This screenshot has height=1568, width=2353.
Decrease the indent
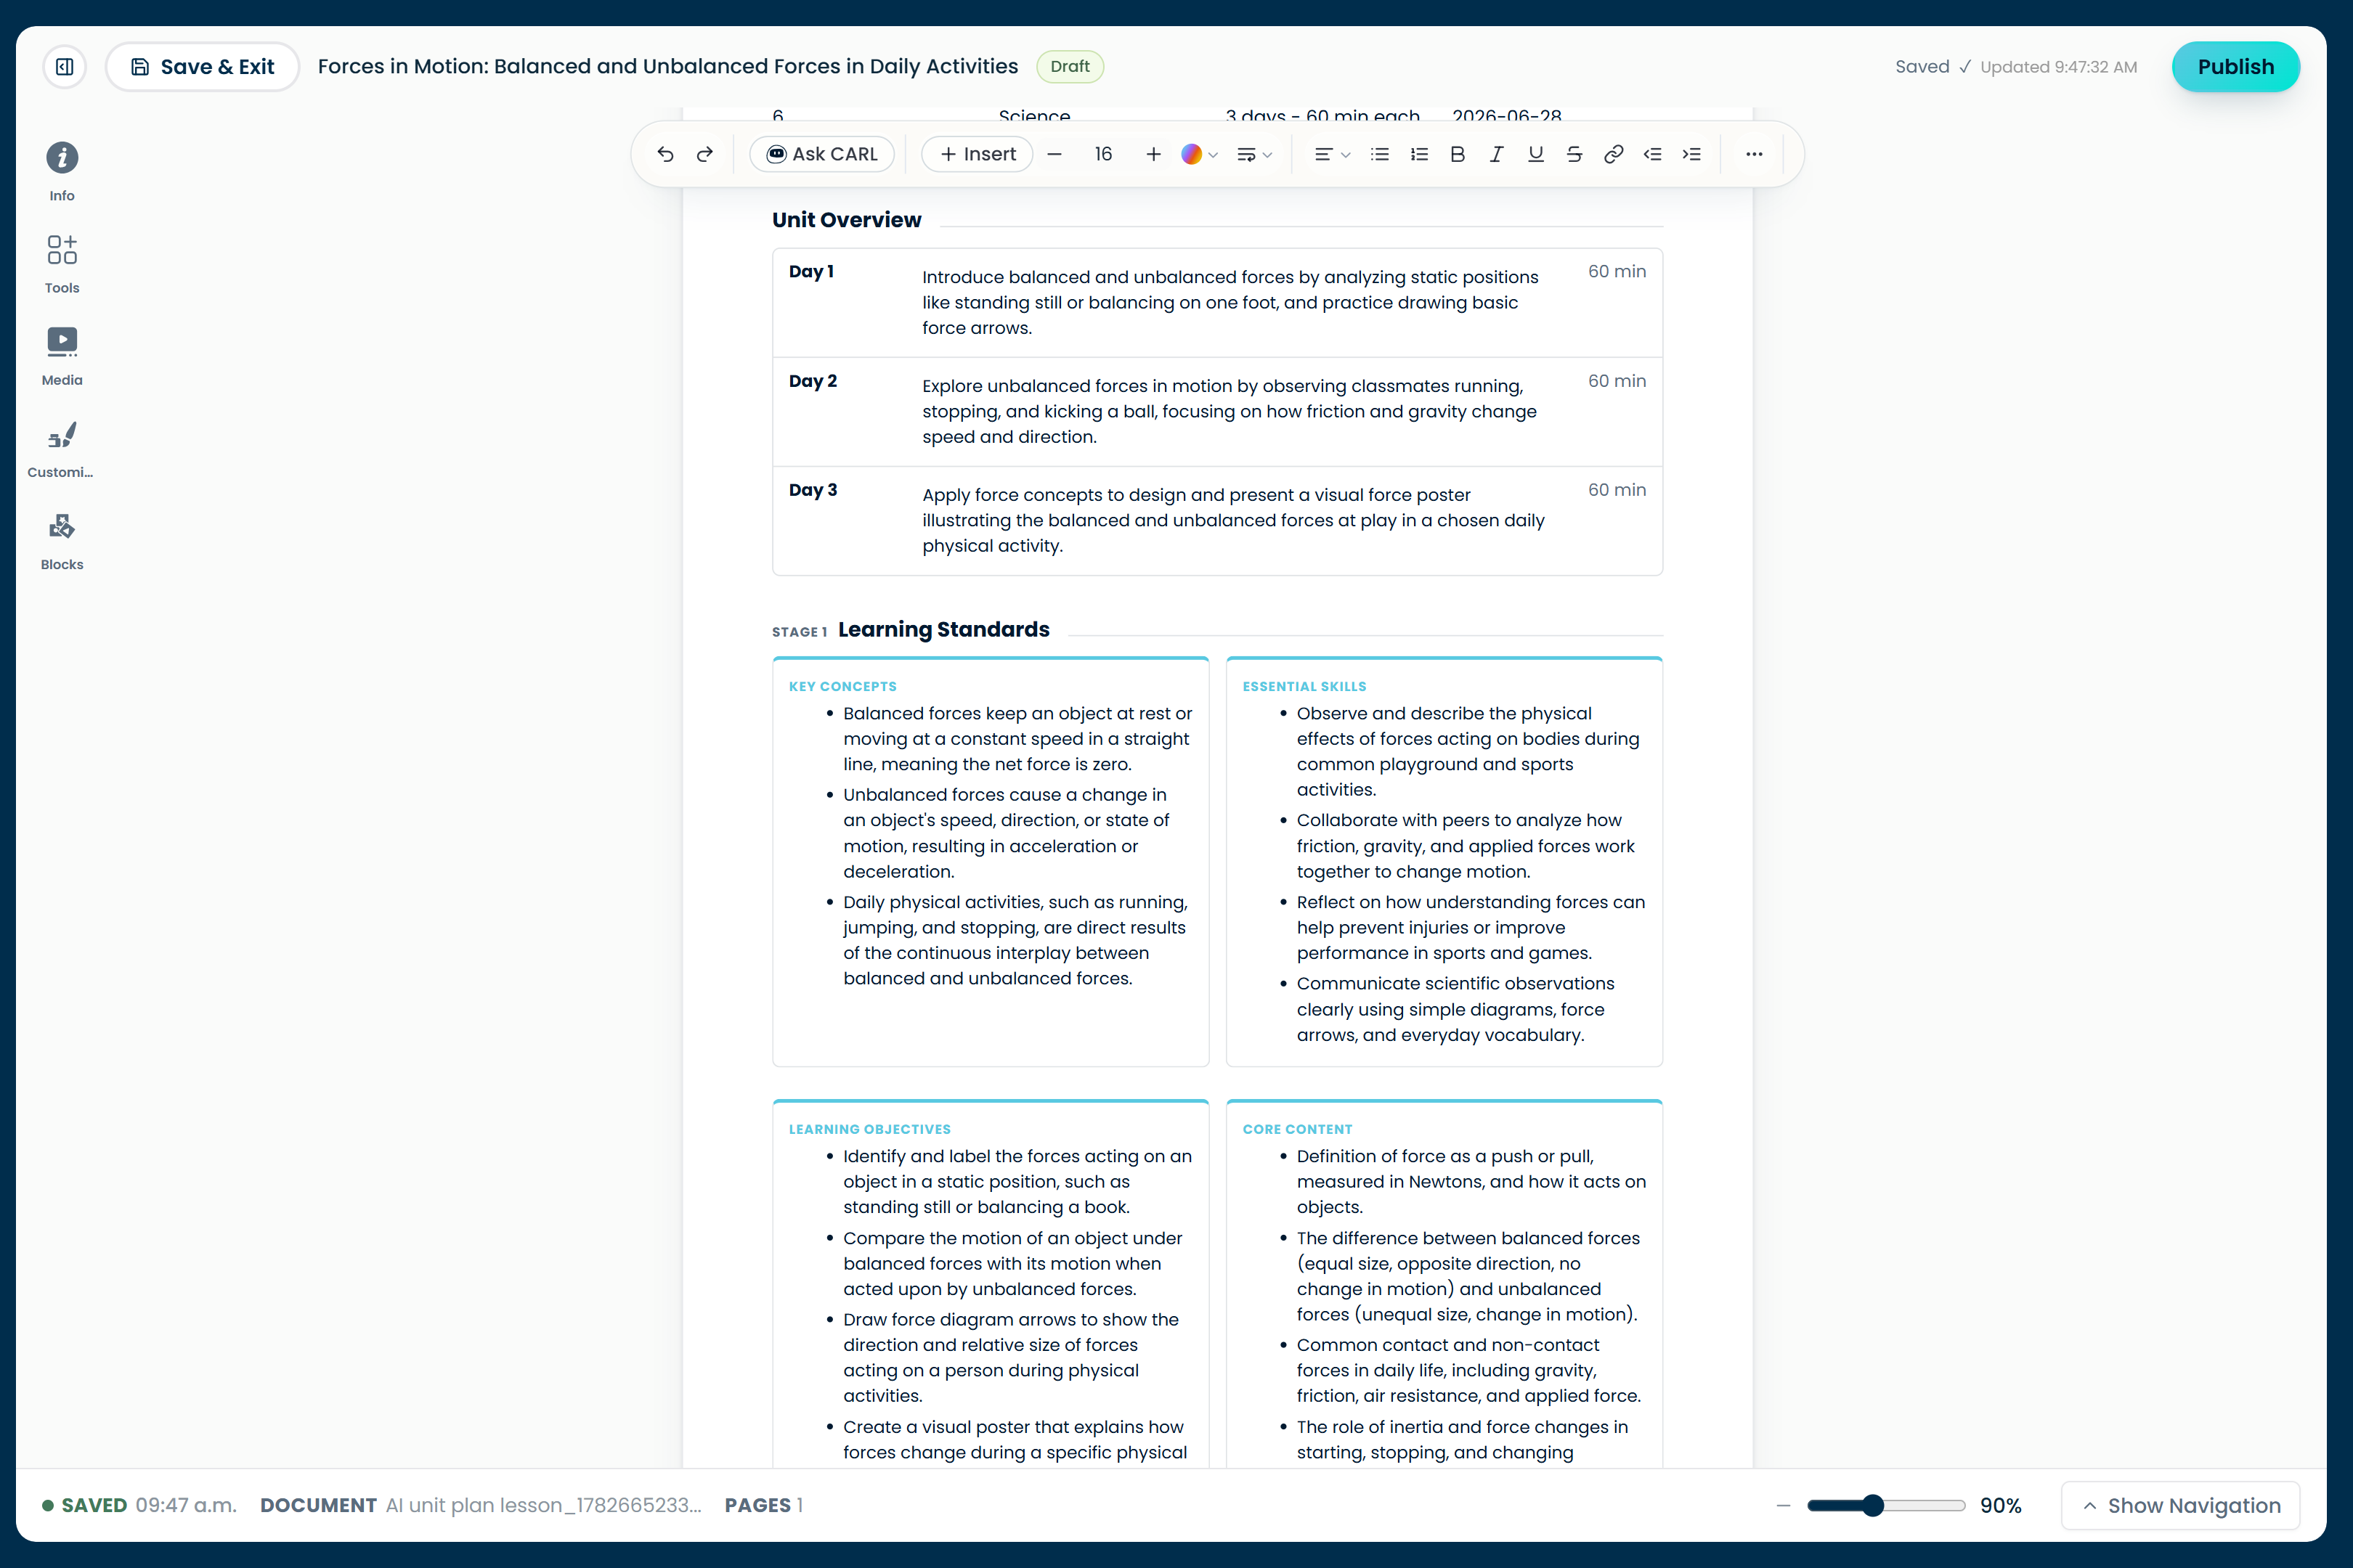(x=1653, y=154)
